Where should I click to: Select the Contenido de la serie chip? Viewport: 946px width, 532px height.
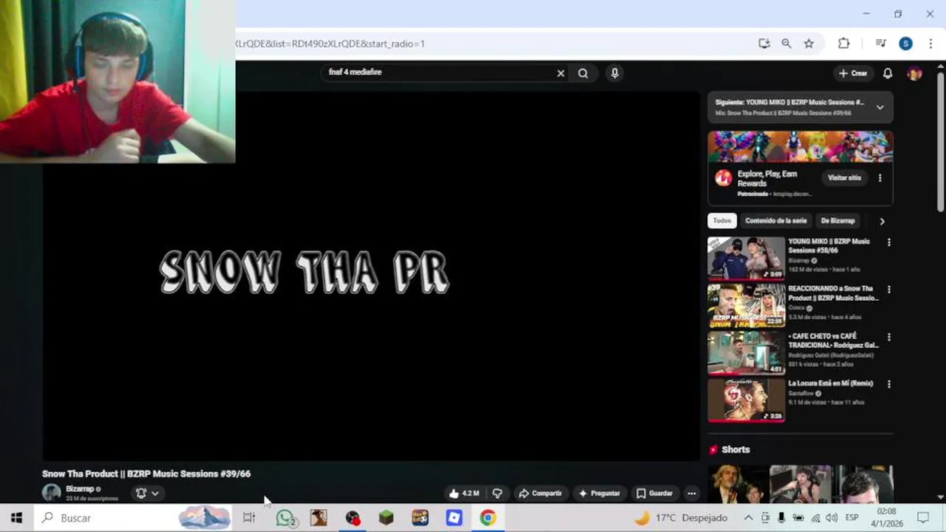click(x=776, y=221)
